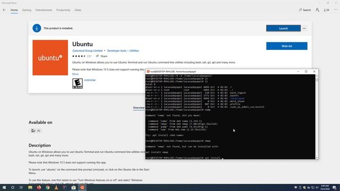Open the Deals tab
This screenshot has width=340, height=191.
tap(78, 10)
